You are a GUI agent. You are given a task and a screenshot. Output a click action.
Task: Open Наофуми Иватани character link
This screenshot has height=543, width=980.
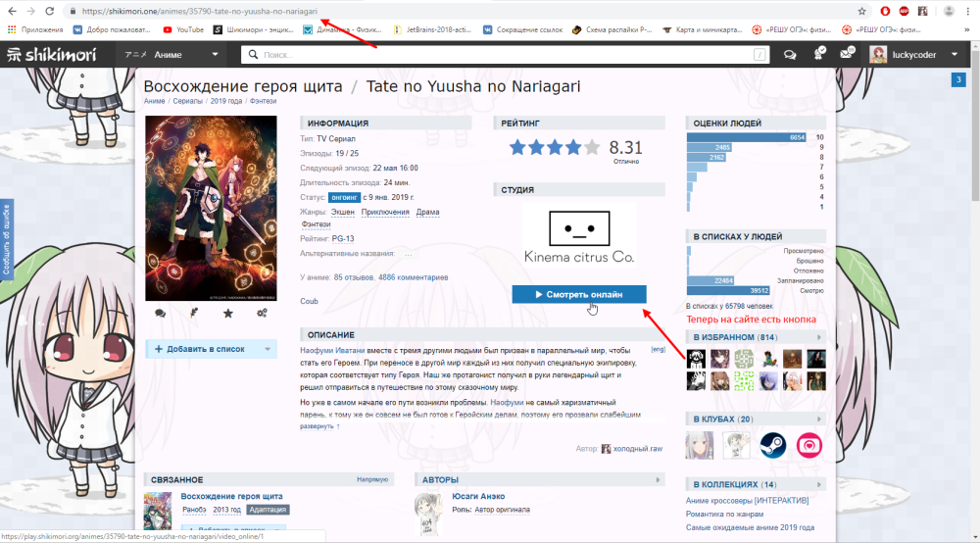click(x=332, y=351)
